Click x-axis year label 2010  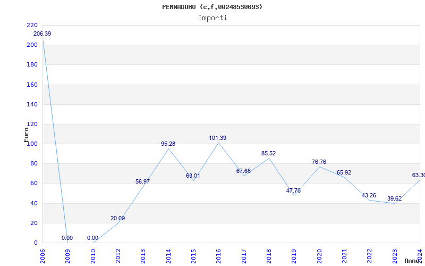pos(93,256)
